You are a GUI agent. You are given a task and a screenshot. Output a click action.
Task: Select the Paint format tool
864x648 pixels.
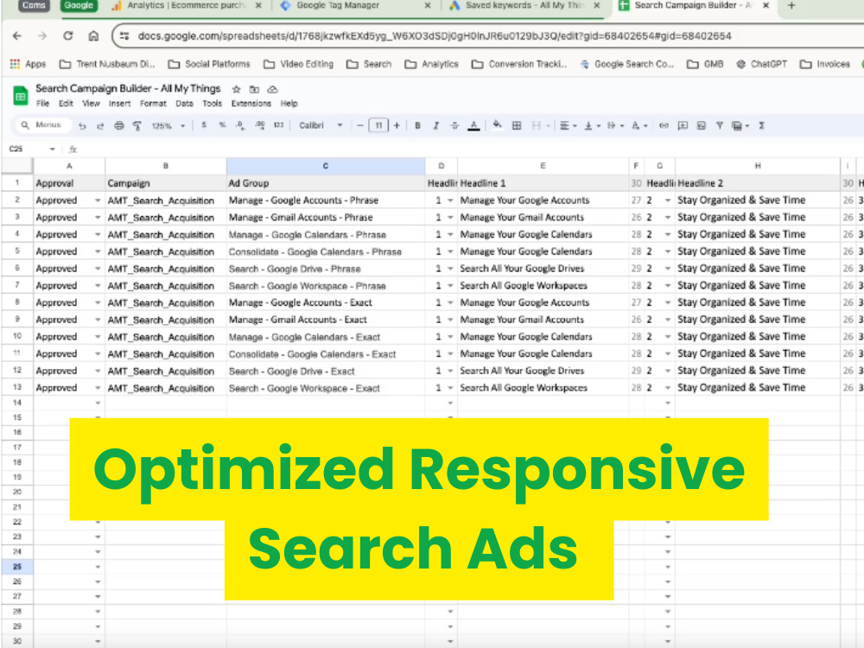click(x=137, y=125)
